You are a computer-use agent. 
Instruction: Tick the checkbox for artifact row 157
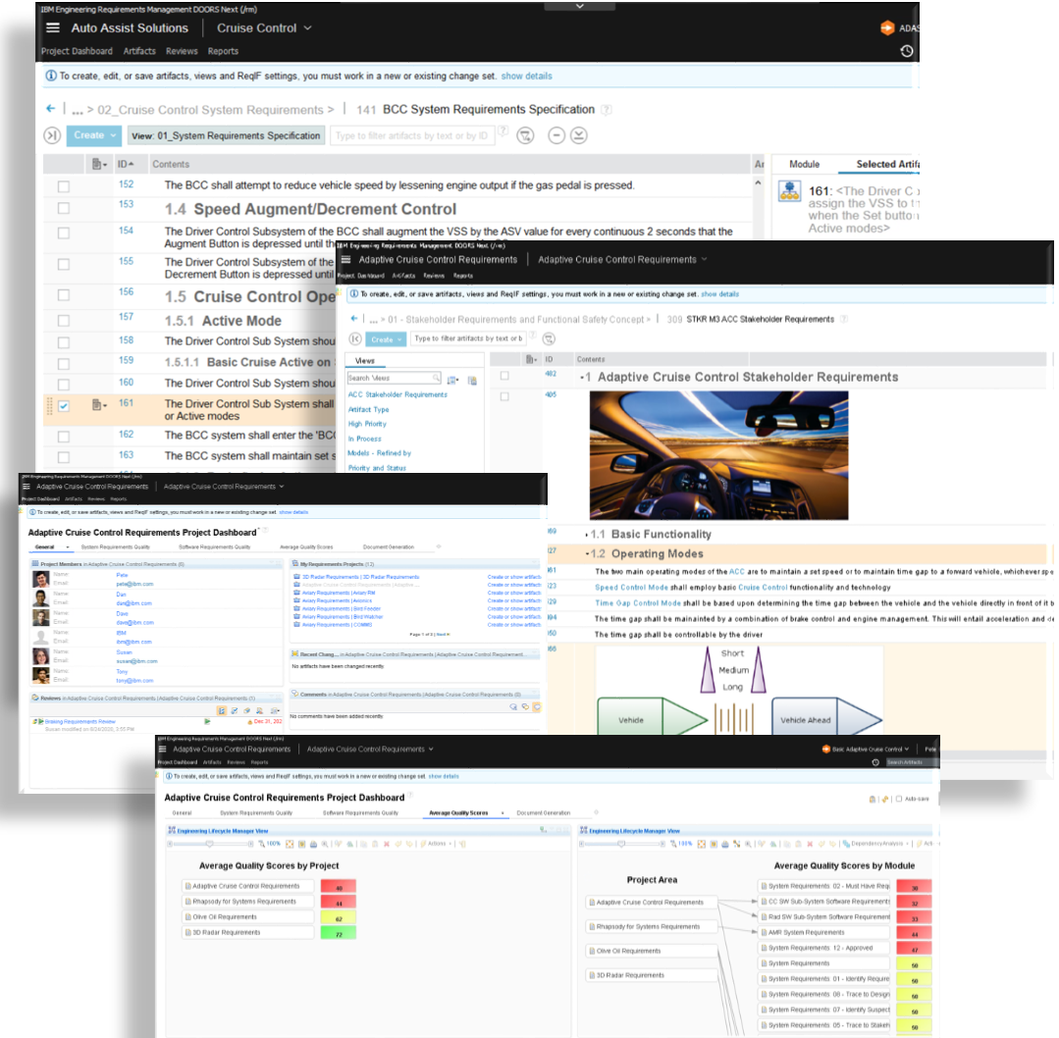pos(64,321)
